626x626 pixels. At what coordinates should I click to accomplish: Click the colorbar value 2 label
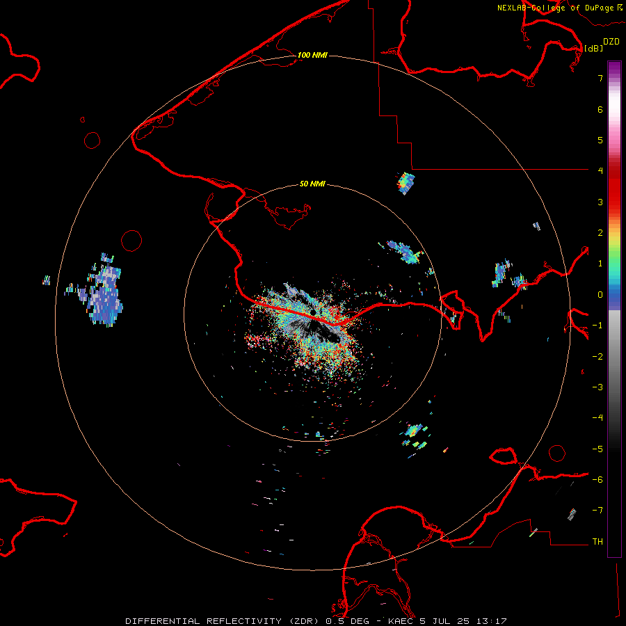(600, 233)
